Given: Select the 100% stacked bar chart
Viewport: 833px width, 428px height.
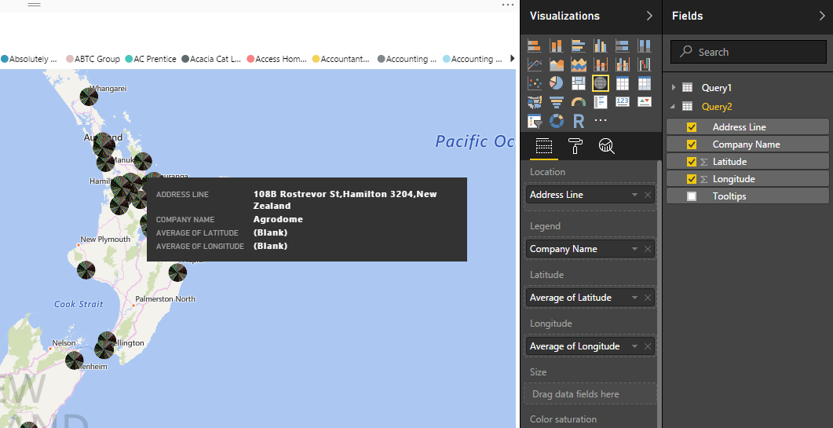Looking at the screenshot, I should [622, 46].
